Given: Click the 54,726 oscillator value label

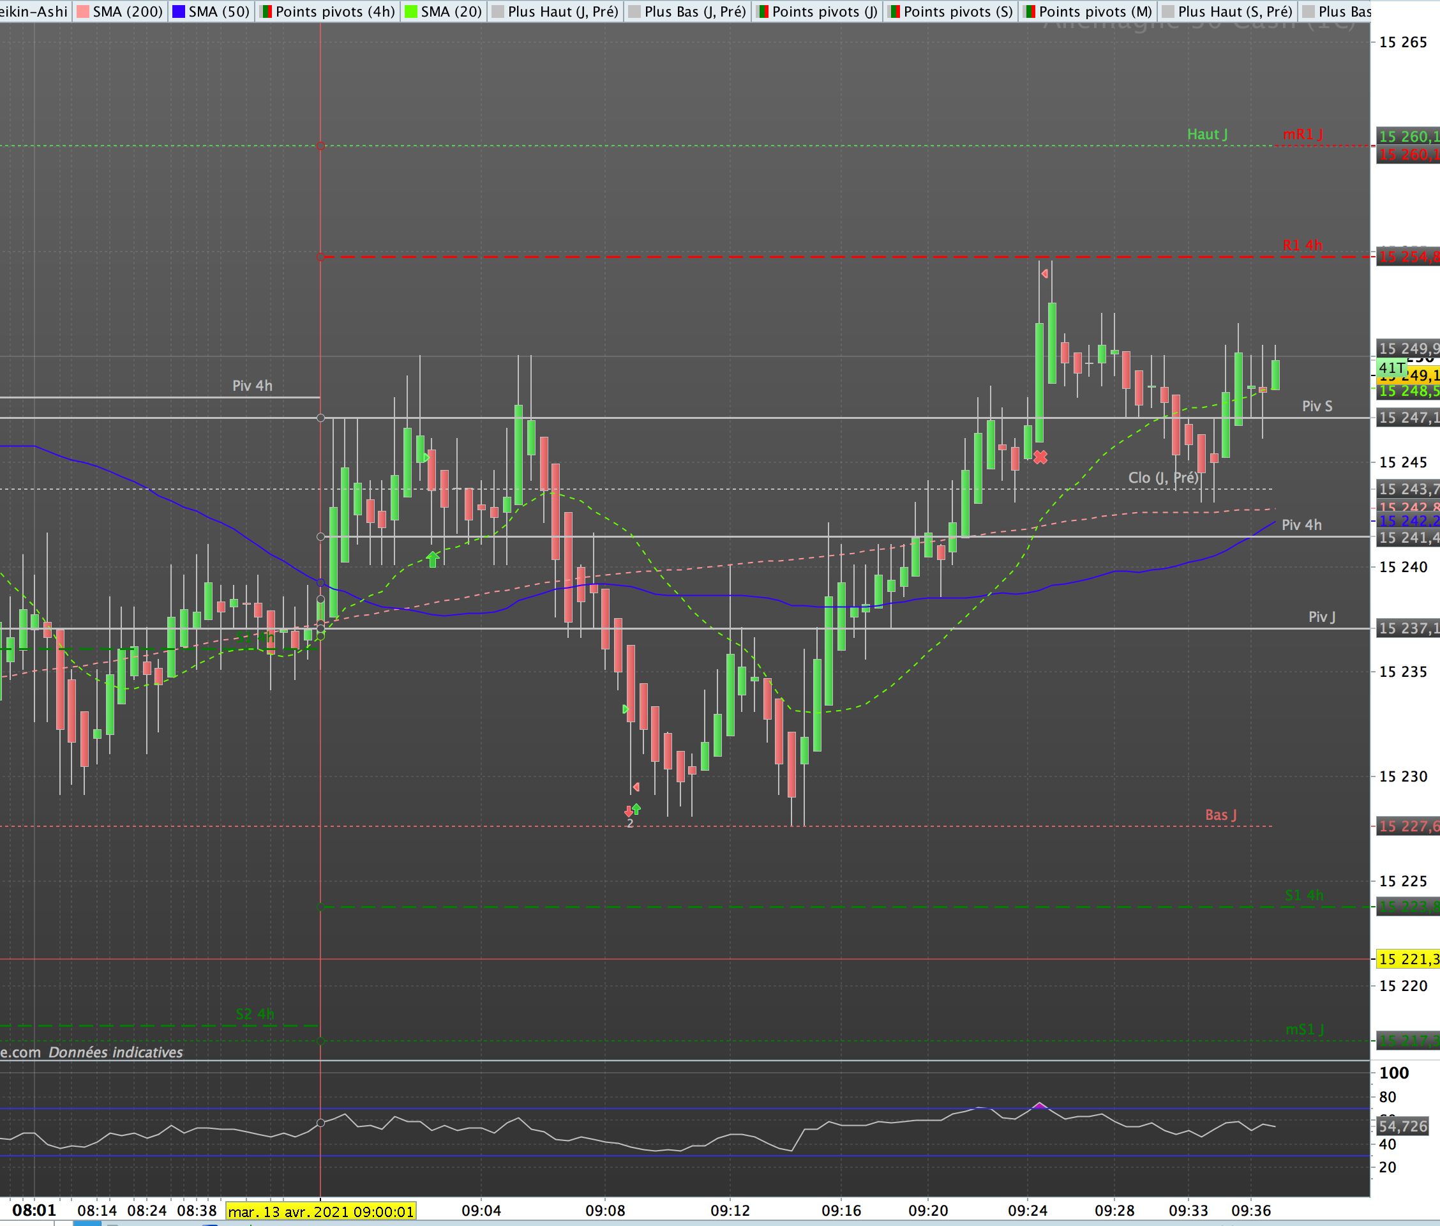Looking at the screenshot, I should (1402, 1126).
